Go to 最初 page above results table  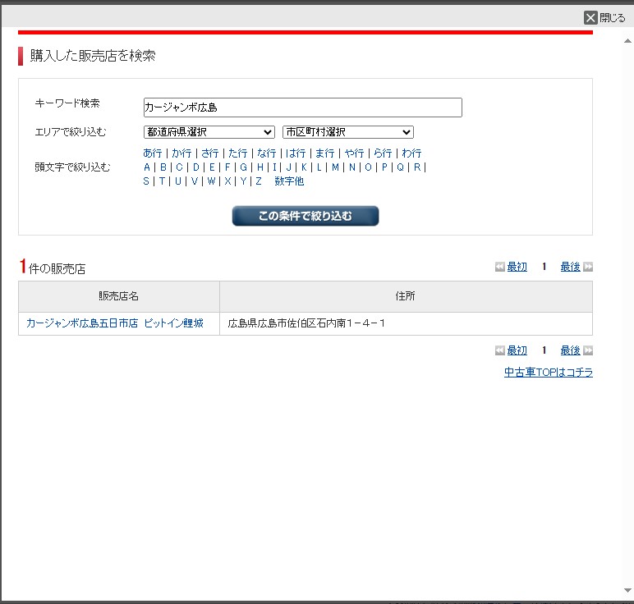click(517, 267)
